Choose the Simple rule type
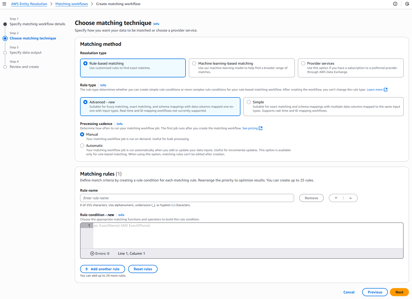The image size is (412, 299). 248,102
